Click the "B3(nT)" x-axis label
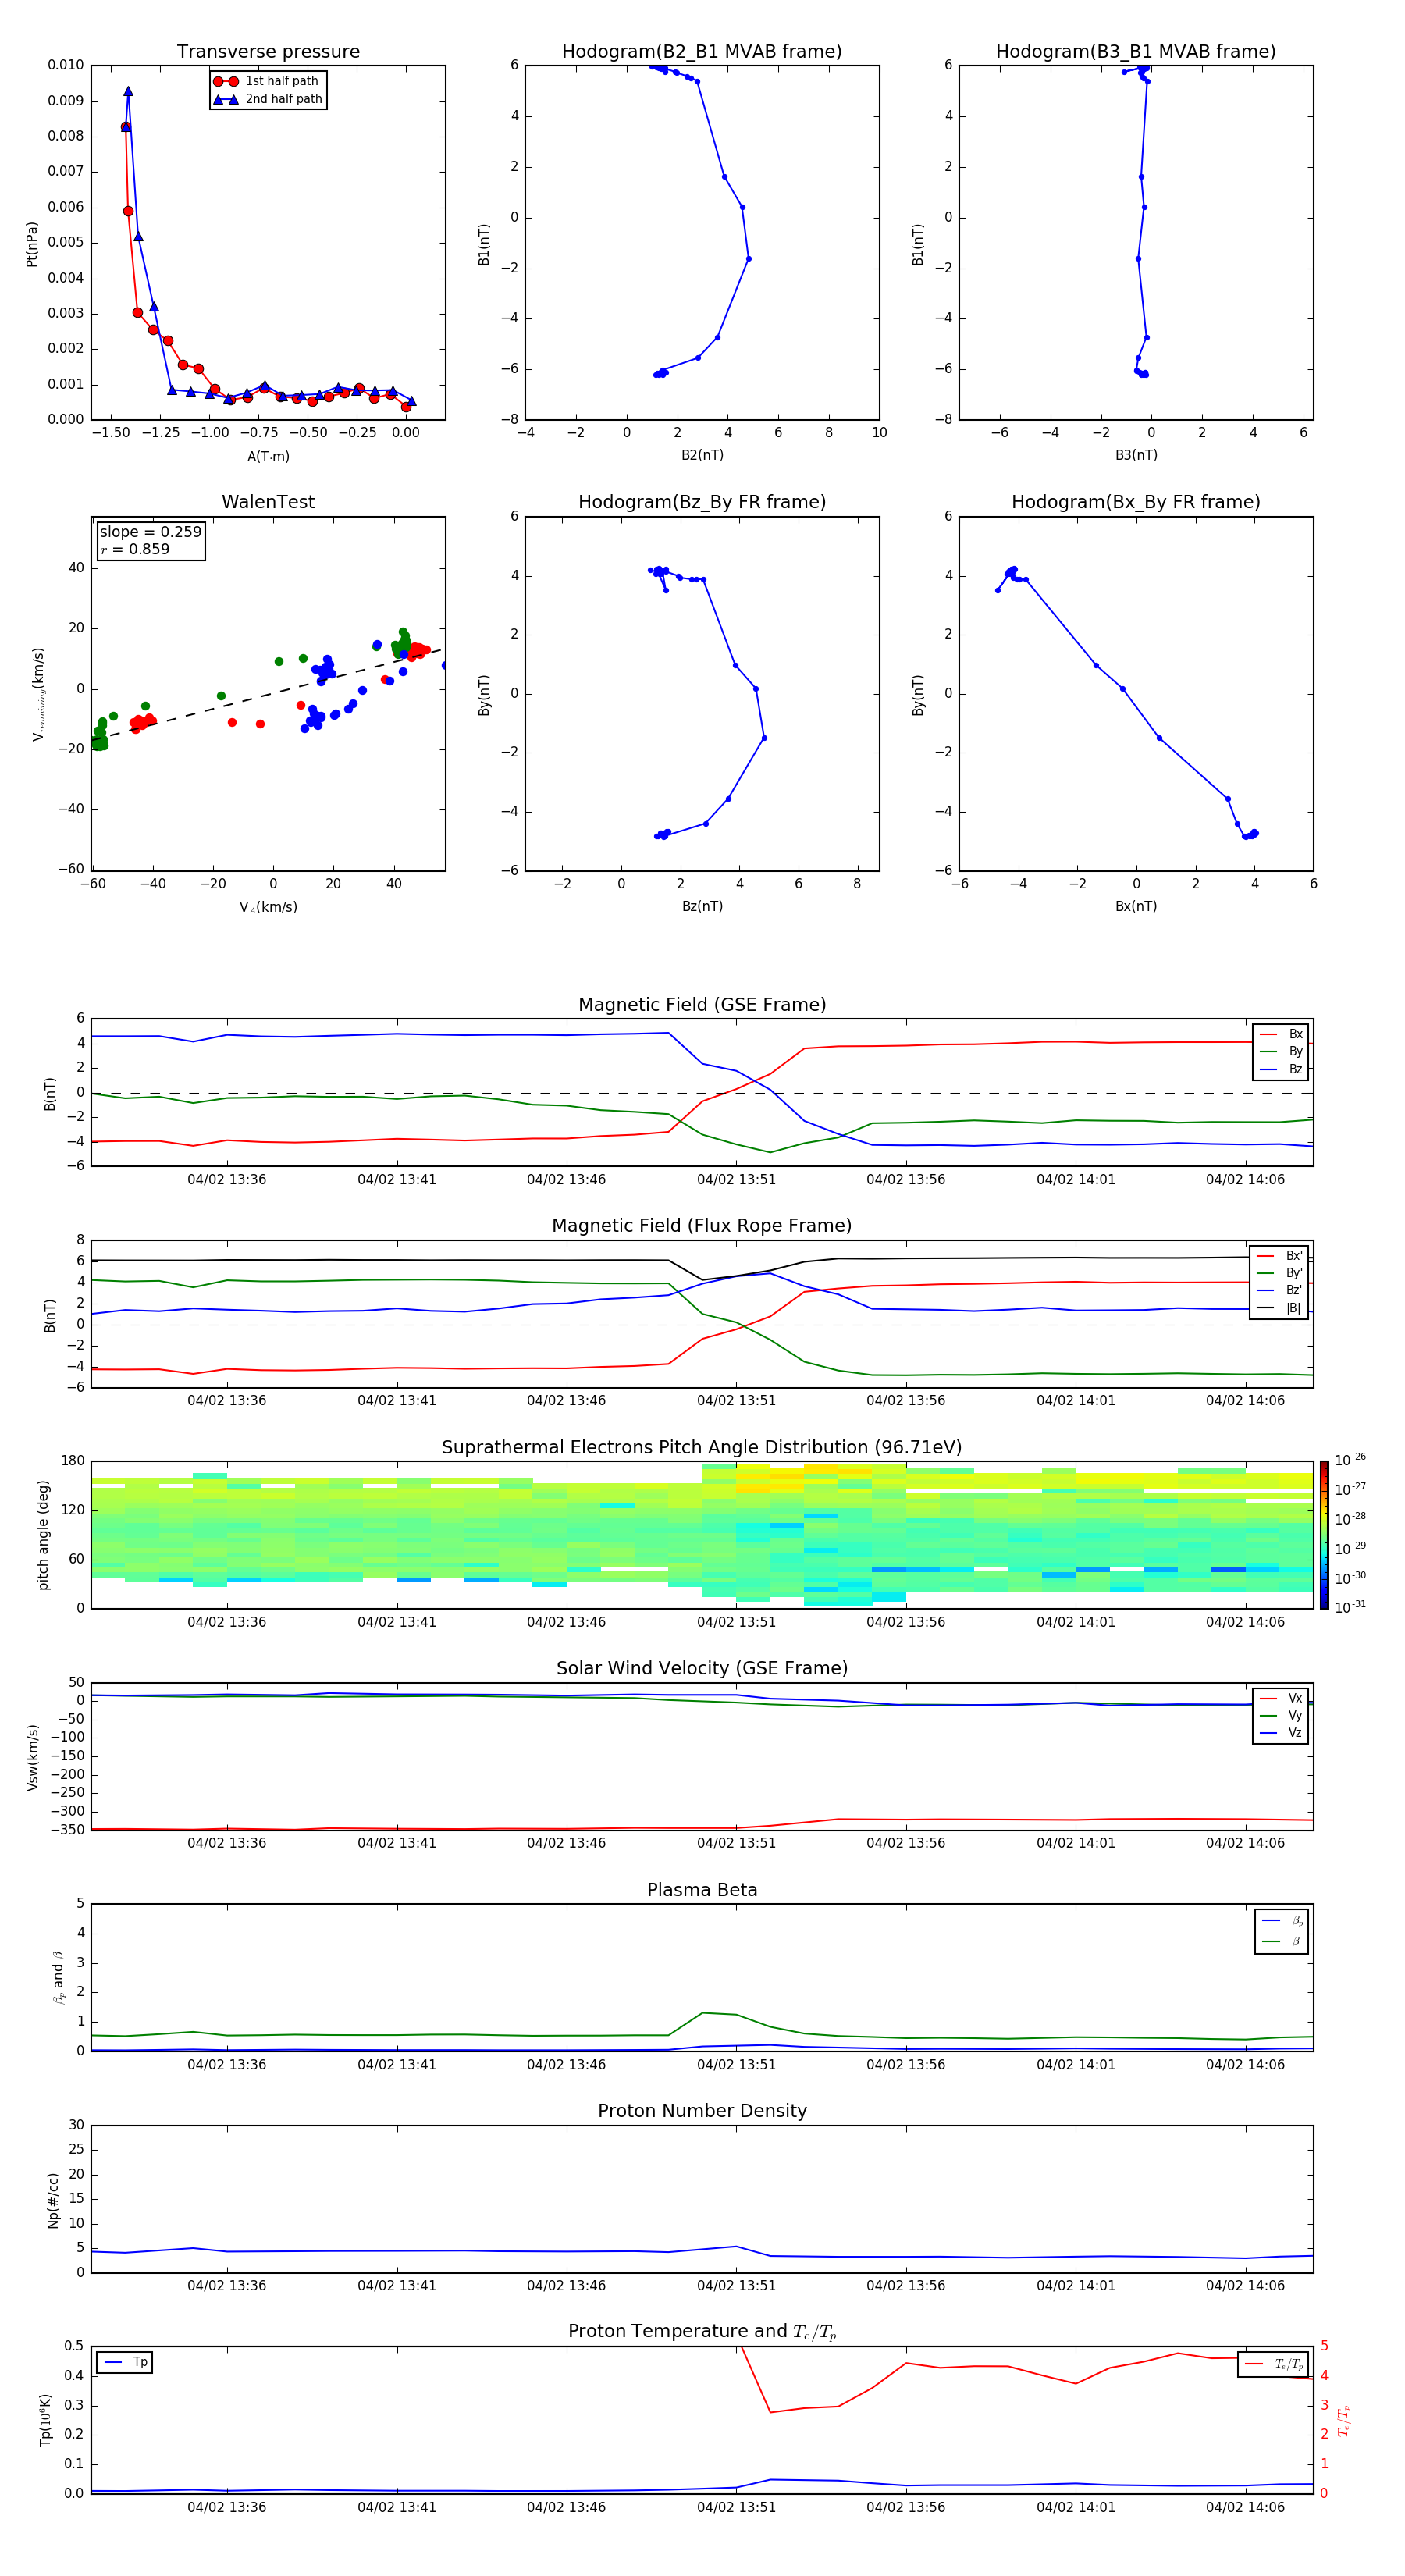Image resolution: width=1405 pixels, height=2576 pixels. pyautogui.click(x=1136, y=455)
